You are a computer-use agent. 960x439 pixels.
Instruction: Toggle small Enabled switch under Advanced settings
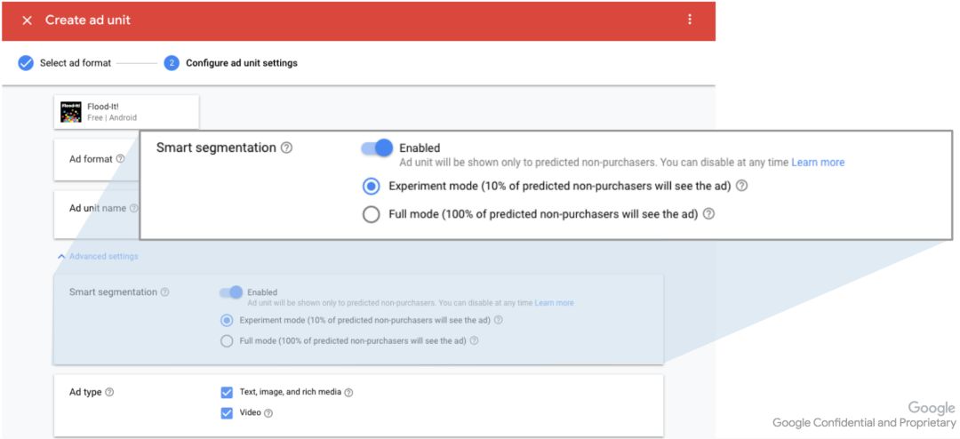pyautogui.click(x=231, y=292)
